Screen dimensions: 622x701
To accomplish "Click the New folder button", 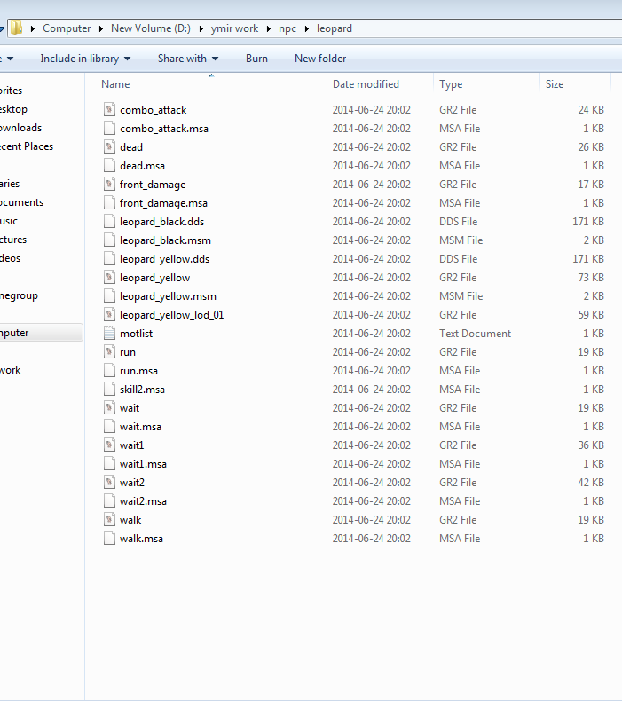I will coord(320,59).
